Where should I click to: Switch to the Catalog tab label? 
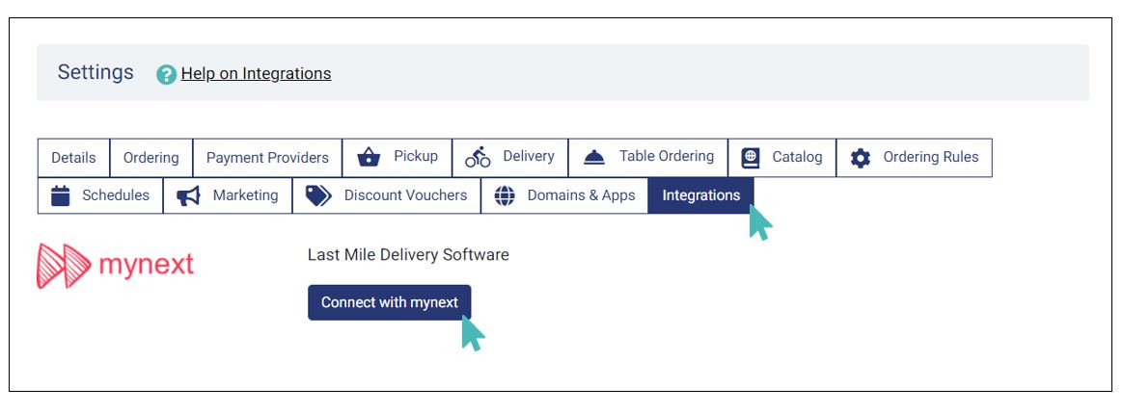click(797, 157)
